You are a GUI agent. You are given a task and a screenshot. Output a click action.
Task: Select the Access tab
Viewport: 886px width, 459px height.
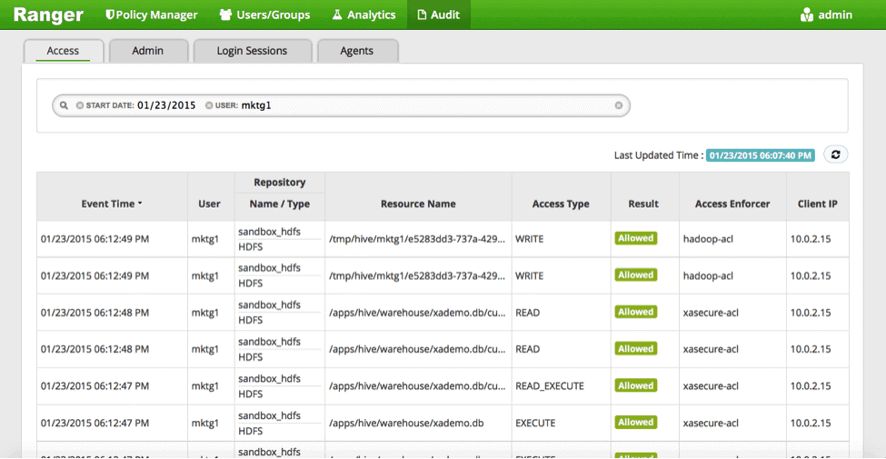click(x=63, y=51)
